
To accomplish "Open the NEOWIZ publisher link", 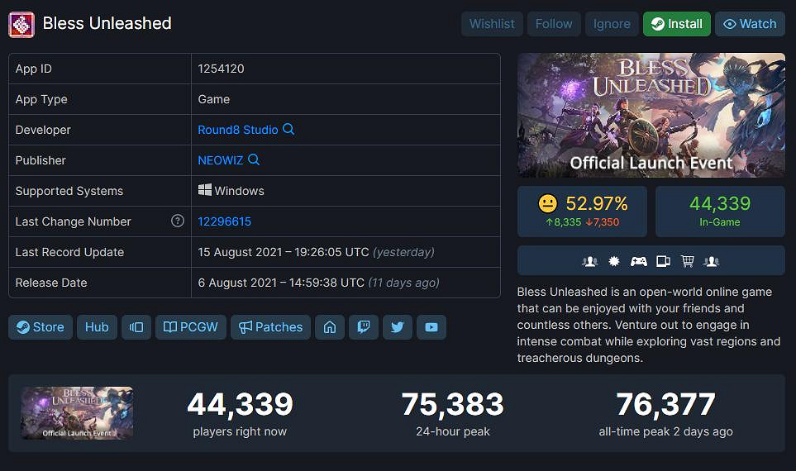I will [221, 160].
